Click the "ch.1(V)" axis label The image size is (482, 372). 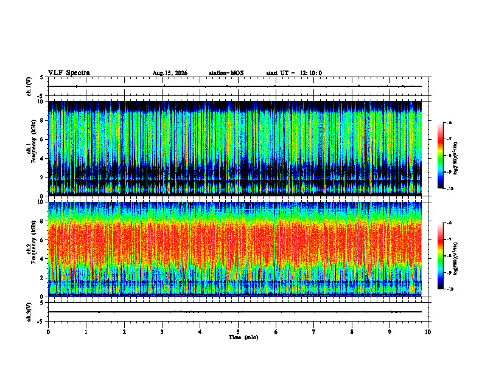[x=29, y=86]
